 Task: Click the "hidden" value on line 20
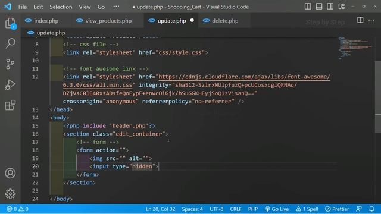click(142, 166)
